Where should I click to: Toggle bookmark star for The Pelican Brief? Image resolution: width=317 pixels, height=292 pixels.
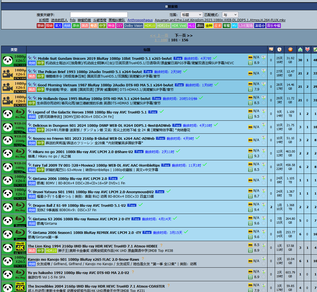(264, 76)
